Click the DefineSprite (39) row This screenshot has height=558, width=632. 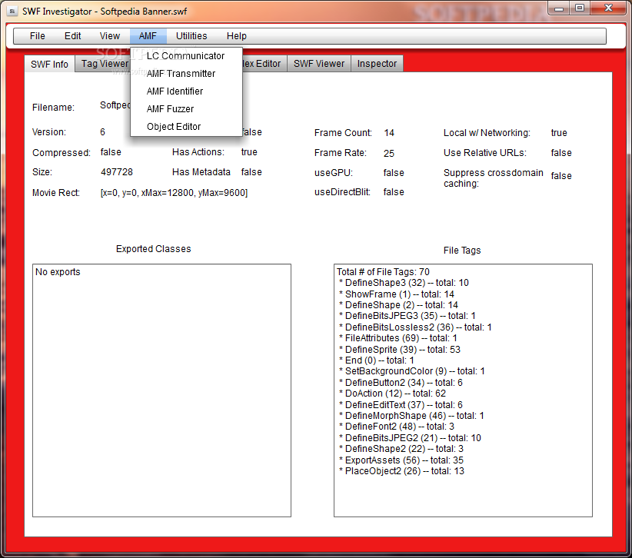(x=400, y=349)
